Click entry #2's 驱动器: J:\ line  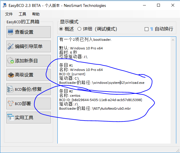[x=69, y=104]
